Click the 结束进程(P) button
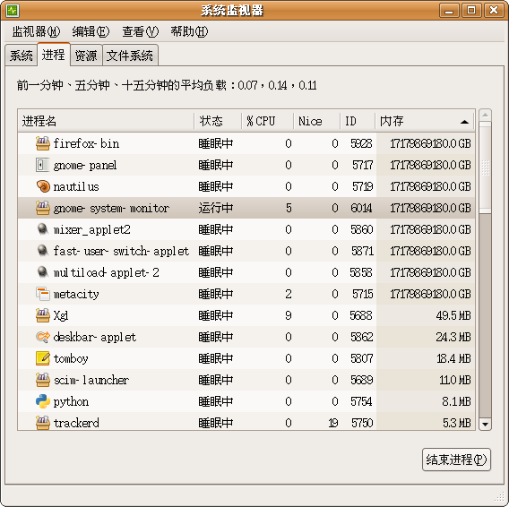The height and width of the screenshot is (507, 509). coord(456,460)
